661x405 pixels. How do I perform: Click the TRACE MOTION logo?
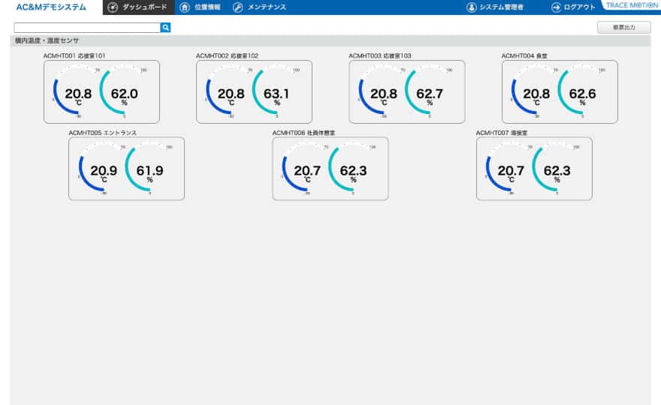coord(632,5)
